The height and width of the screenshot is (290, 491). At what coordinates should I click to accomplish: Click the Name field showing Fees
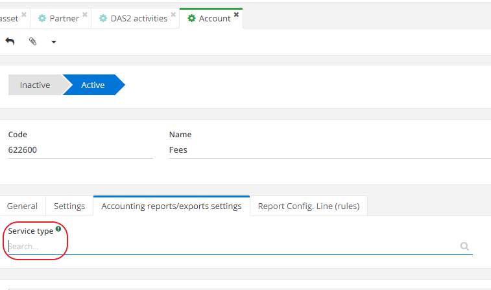pyautogui.click(x=330, y=150)
